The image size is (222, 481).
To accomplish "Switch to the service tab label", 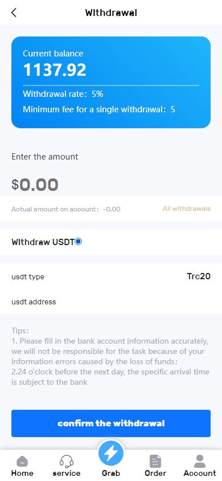I will 67,474.
